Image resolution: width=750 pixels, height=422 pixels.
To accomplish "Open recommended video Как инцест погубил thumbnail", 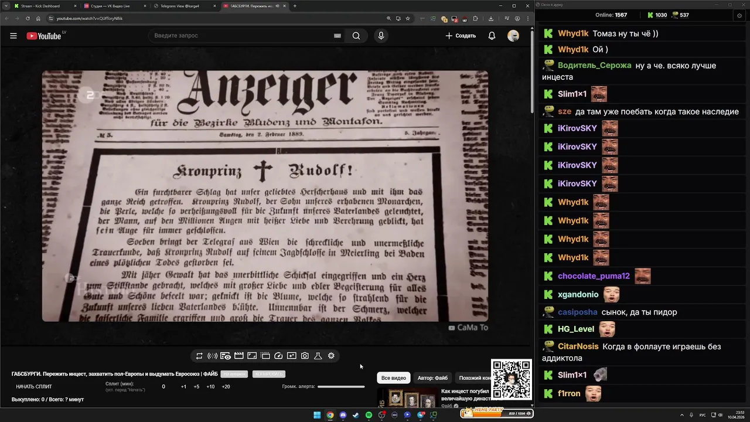I will click(x=407, y=398).
